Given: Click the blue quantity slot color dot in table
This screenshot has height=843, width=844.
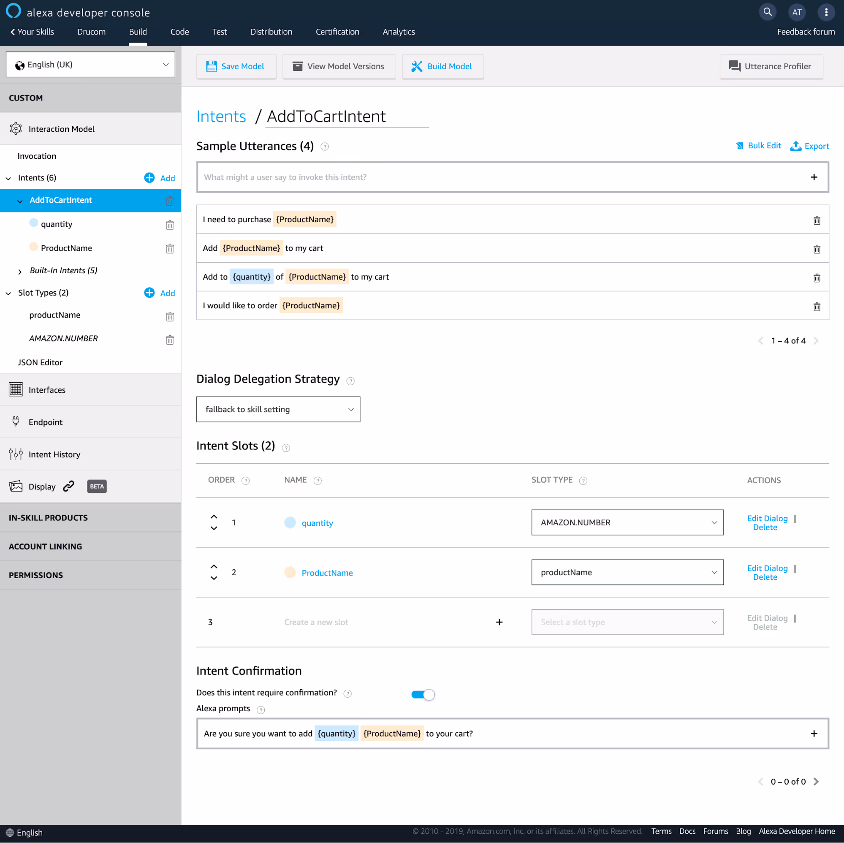Looking at the screenshot, I should tap(290, 523).
